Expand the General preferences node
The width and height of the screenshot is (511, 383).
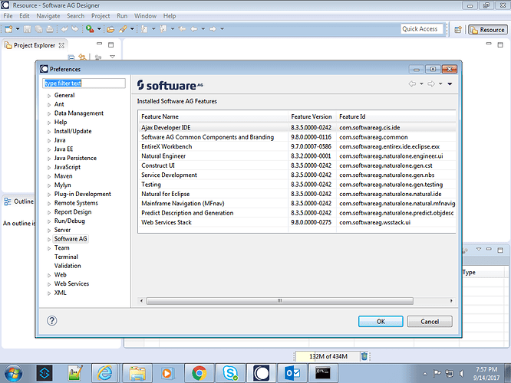(49, 96)
